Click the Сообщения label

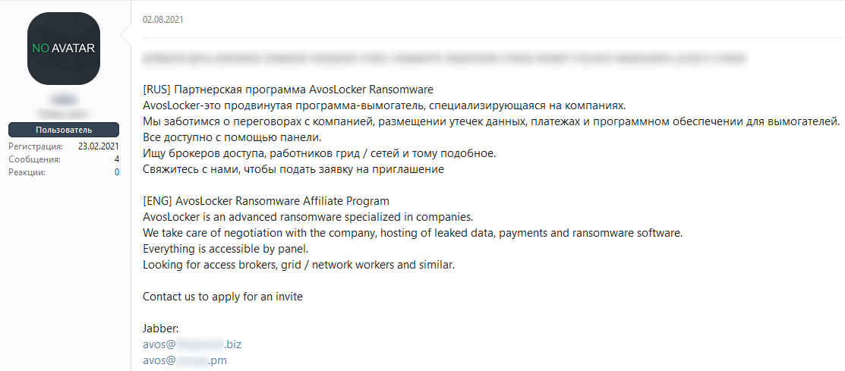[x=34, y=159]
